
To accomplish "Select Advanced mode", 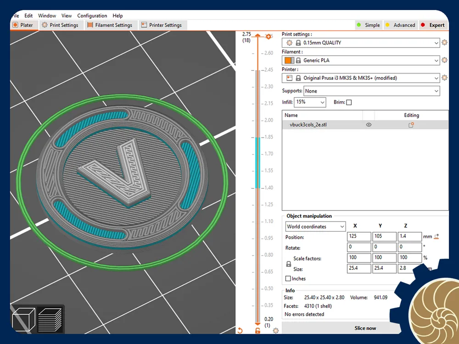I will click(400, 25).
